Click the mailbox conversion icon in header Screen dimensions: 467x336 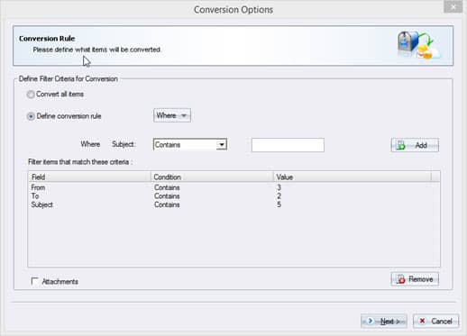(x=418, y=45)
